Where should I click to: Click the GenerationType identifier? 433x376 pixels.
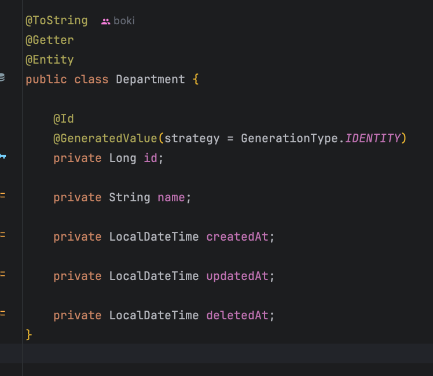pos(289,138)
